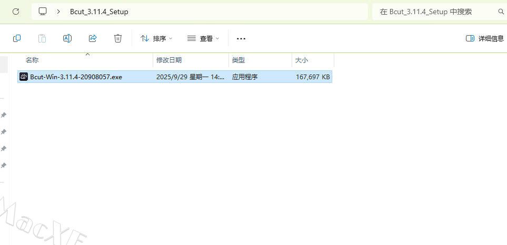Click the 167,697 KB size cell
This screenshot has width=507, height=245.
tap(313, 77)
